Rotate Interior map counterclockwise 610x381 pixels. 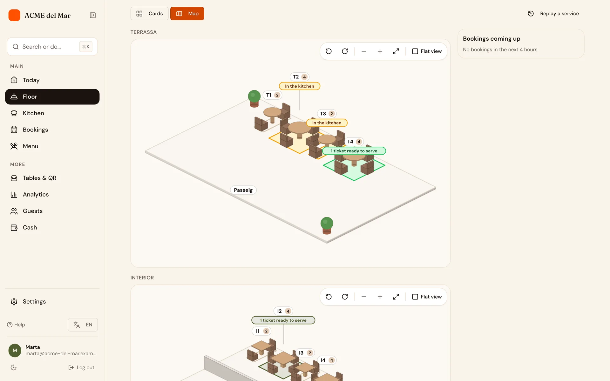click(x=329, y=297)
